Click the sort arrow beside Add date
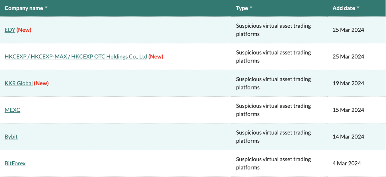The height and width of the screenshot is (177, 386). 358,8
